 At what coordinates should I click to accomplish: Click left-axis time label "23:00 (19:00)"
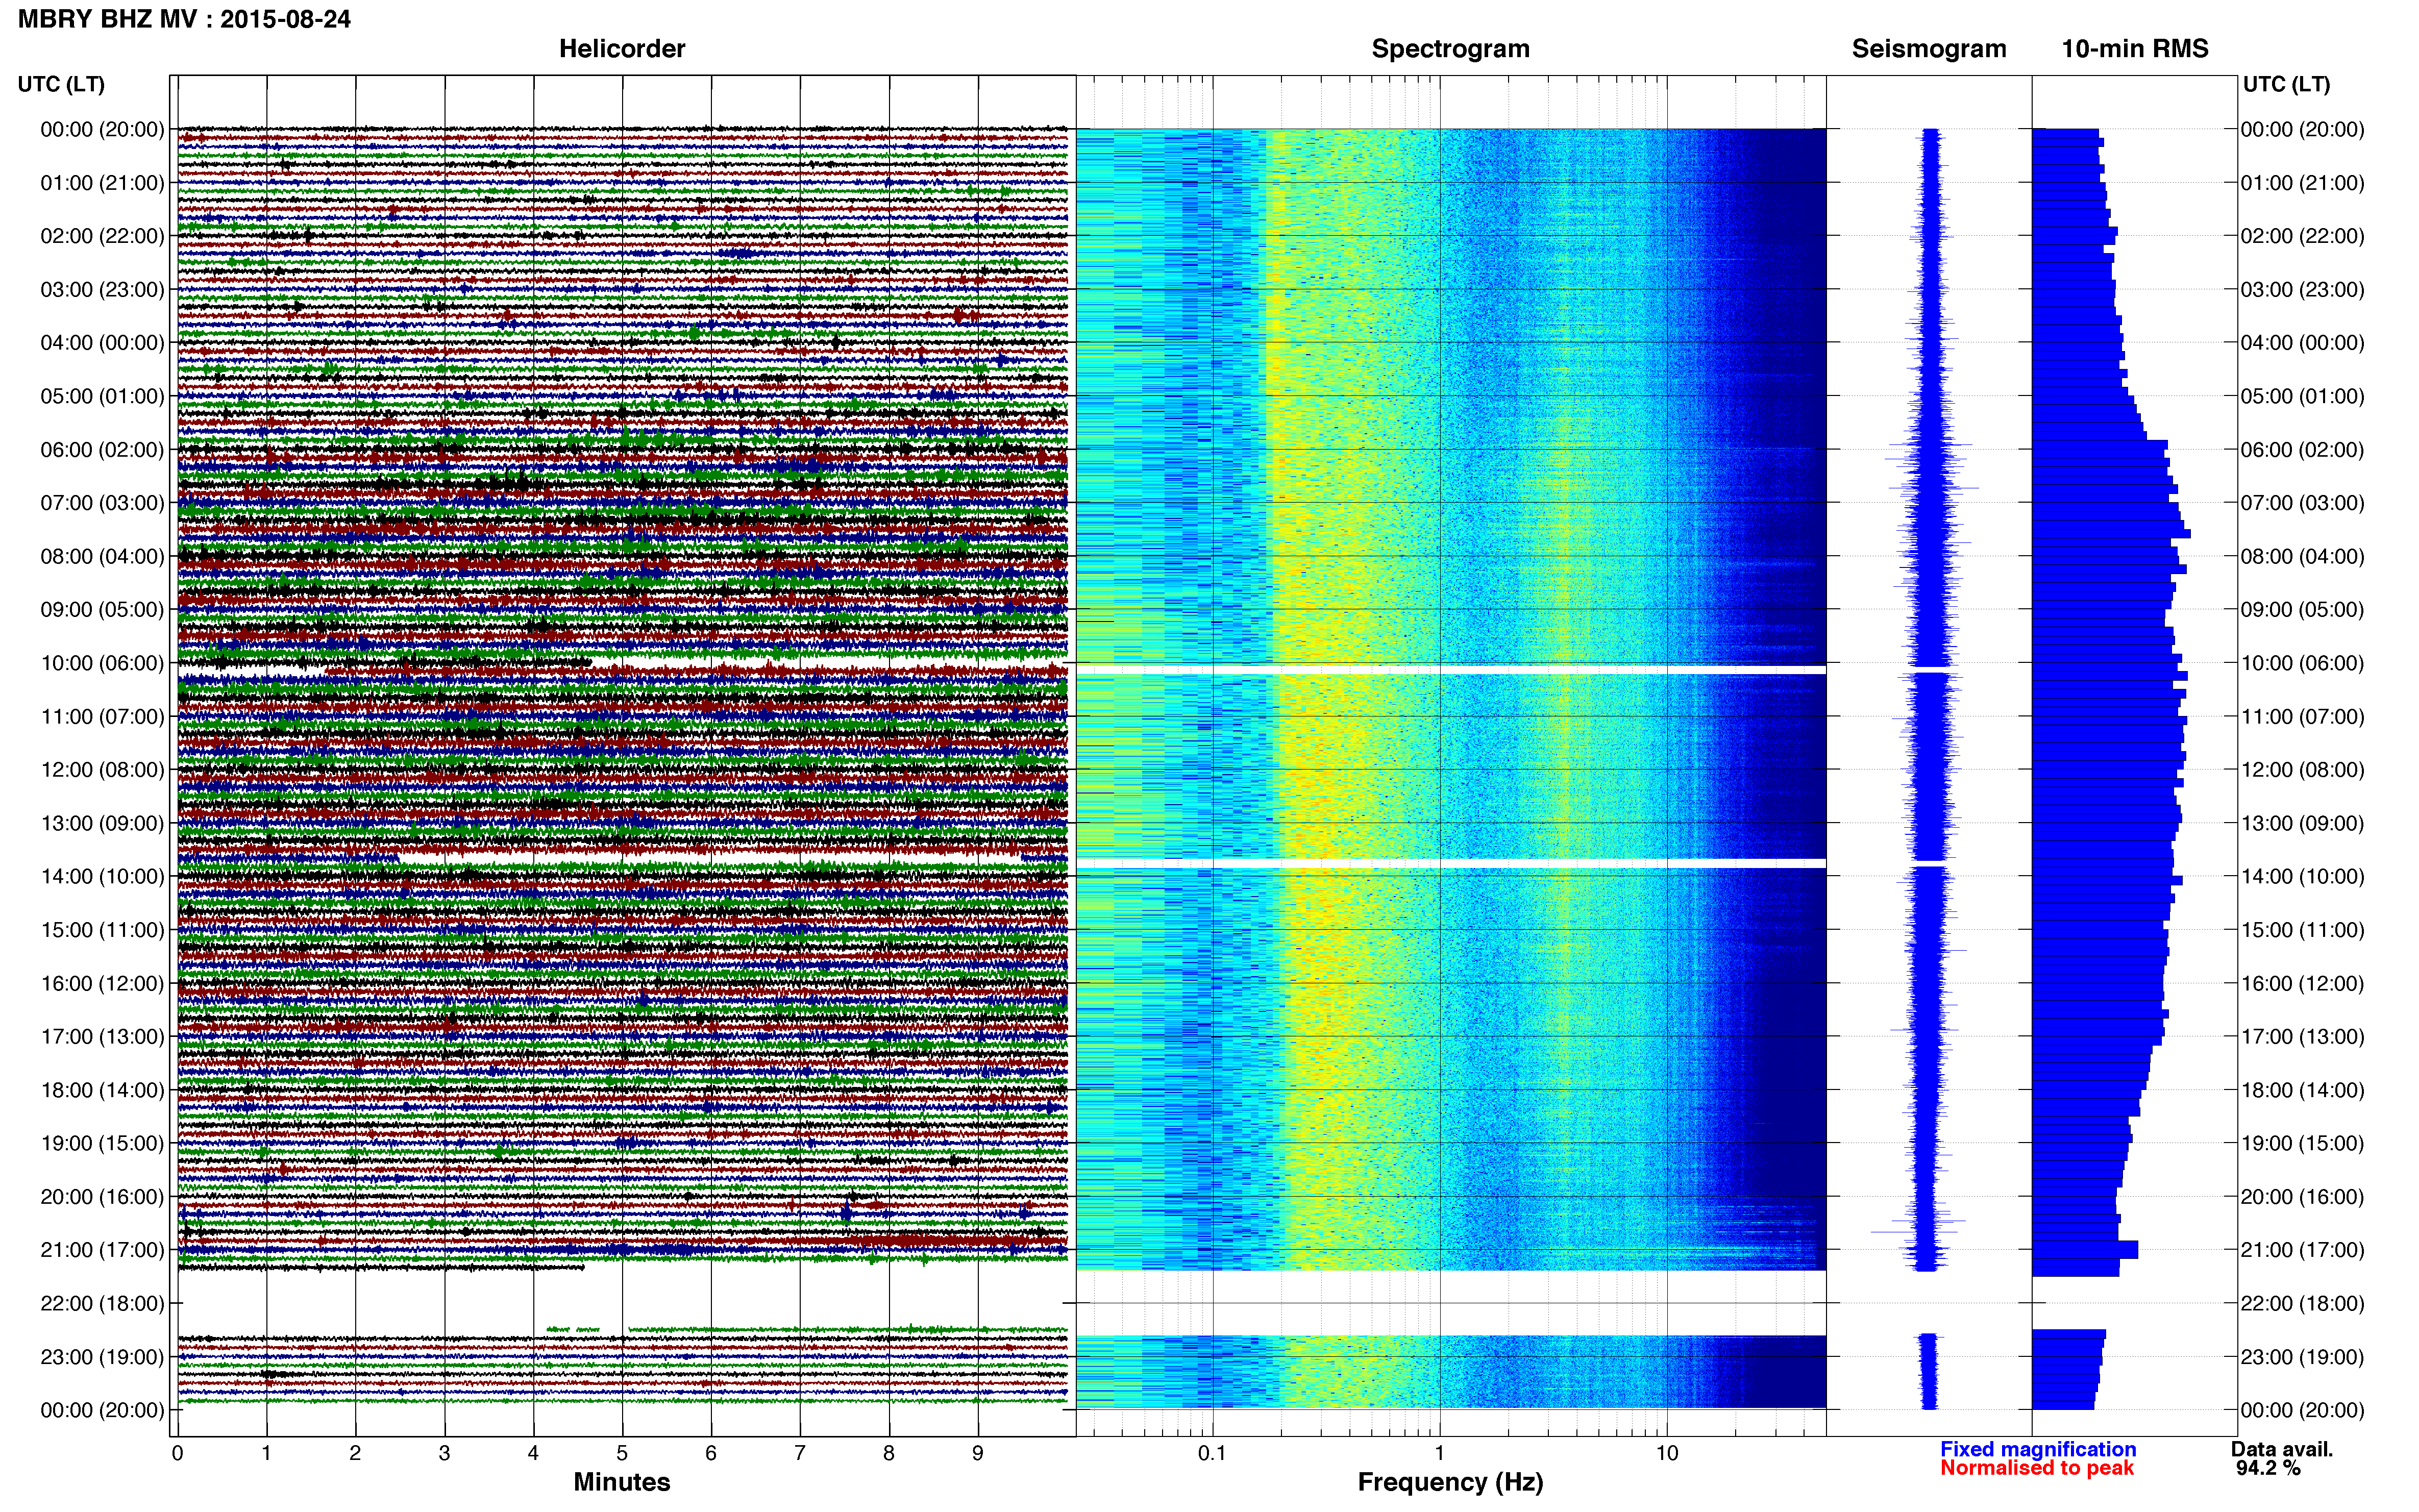[102, 1357]
